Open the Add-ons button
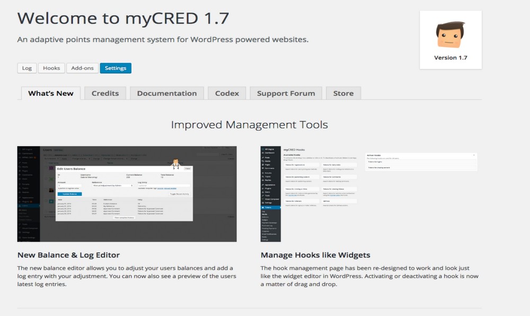 point(82,68)
